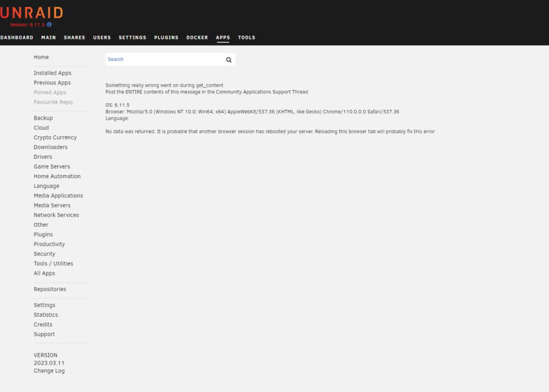Open the Tools tab
The height and width of the screenshot is (392, 549).
click(x=247, y=37)
